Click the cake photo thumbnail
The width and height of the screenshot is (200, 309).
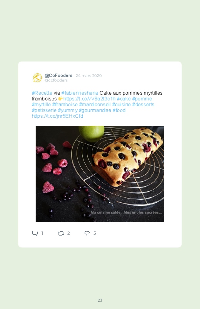tap(100, 174)
